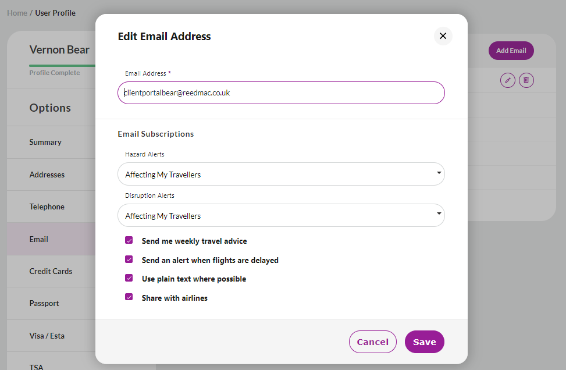Toggle Send an alert when flights are delayed

tap(129, 259)
